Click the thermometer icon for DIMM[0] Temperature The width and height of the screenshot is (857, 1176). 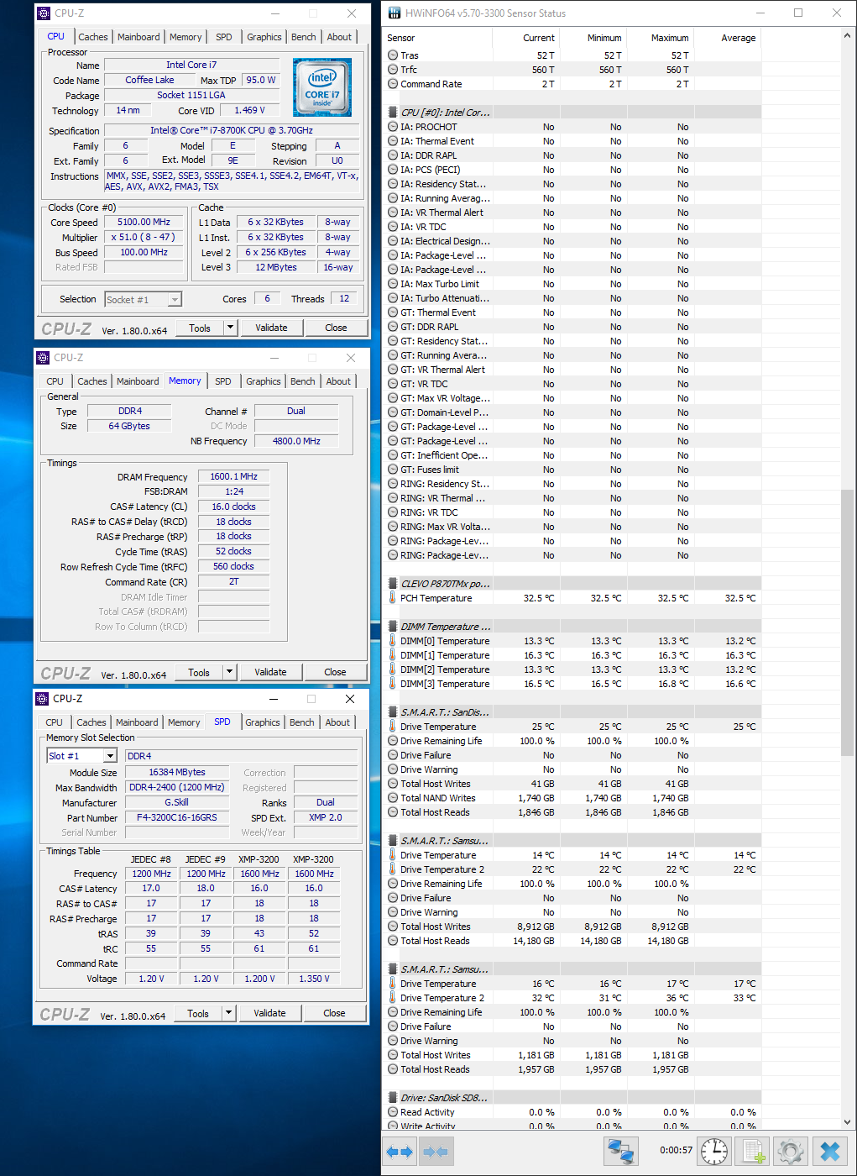pos(392,641)
